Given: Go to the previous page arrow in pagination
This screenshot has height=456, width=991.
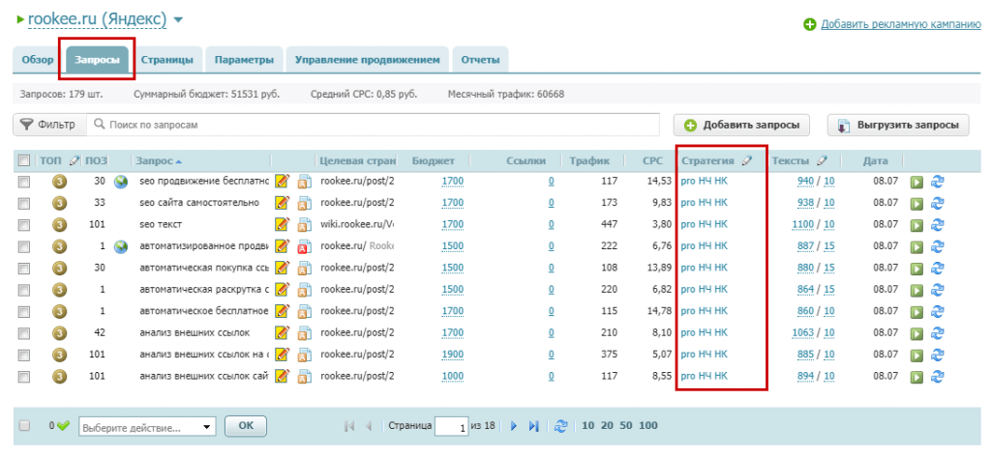Looking at the screenshot, I should pos(369,426).
